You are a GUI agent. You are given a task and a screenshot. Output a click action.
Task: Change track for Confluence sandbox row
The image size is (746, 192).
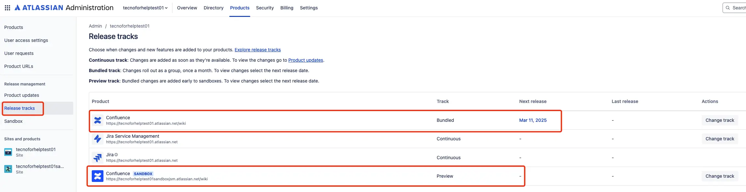[x=720, y=176]
